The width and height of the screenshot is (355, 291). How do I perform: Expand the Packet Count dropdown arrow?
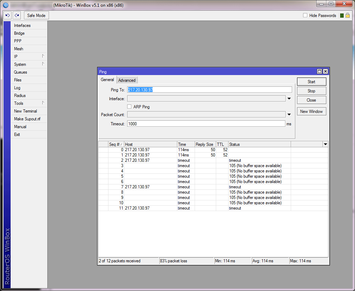289,114
